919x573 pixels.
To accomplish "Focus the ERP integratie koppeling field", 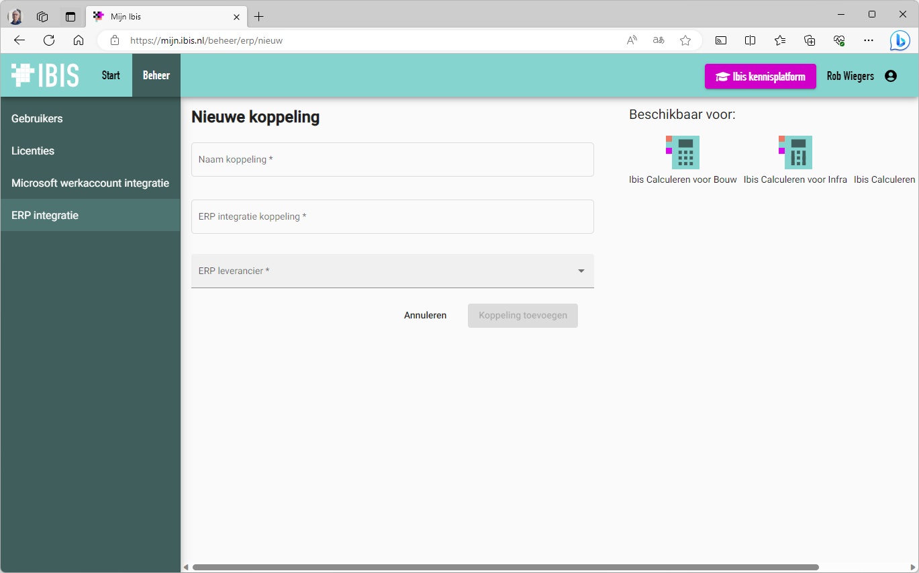I will point(393,216).
